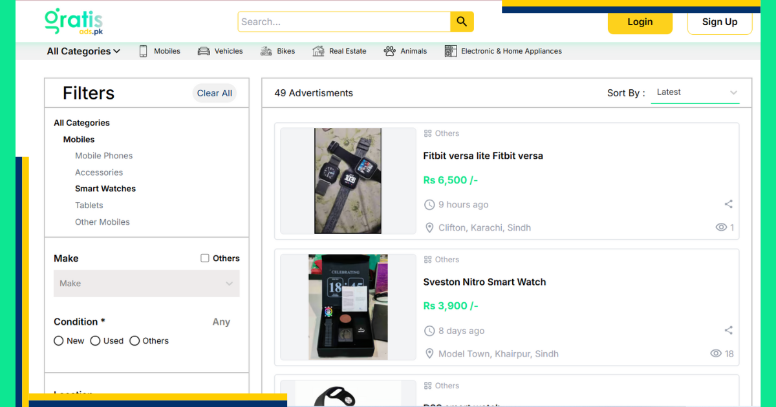Click the Real Estate building icon
The height and width of the screenshot is (407, 776).
(318, 51)
